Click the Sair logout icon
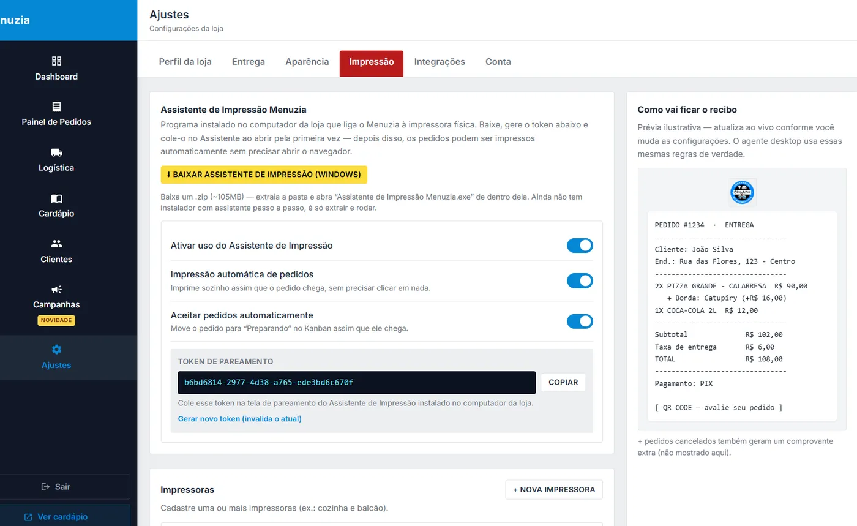The width and height of the screenshot is (857, 526). 45,487
